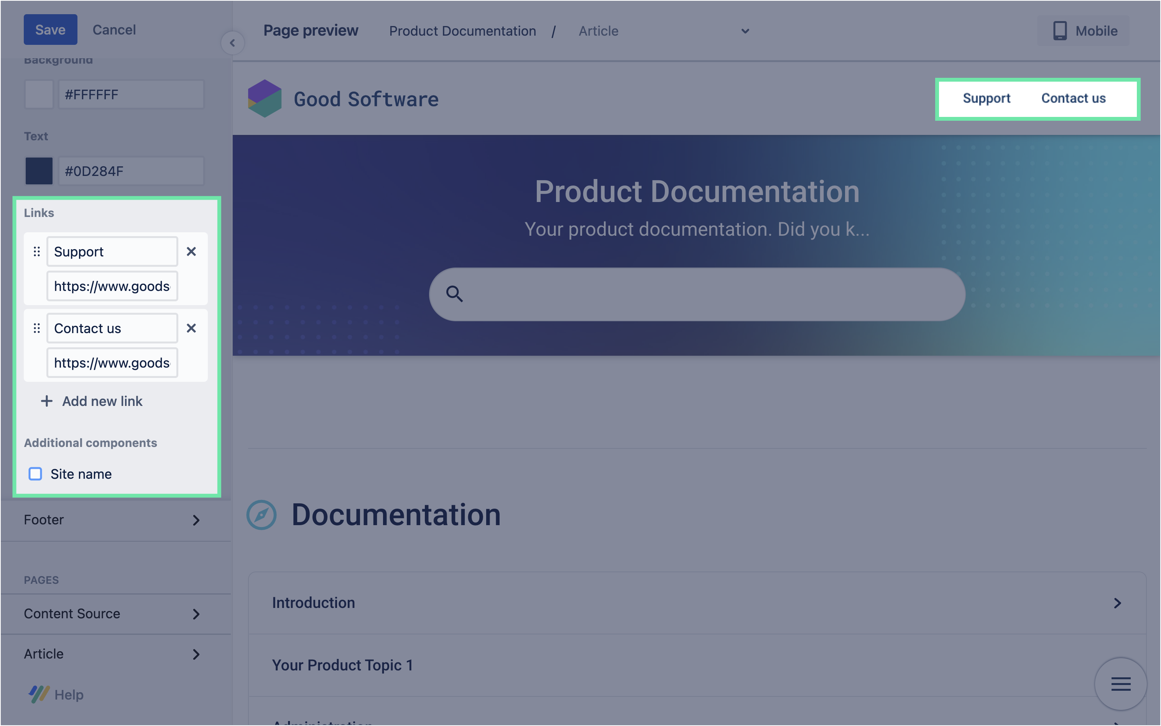Collapse the sidebar with the left chevron
The height and width of the screenshot is (726, 1161).
pyautogui.click(x=232, y=43)
